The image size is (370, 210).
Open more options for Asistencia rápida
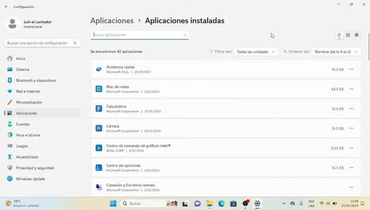[351, 69]
